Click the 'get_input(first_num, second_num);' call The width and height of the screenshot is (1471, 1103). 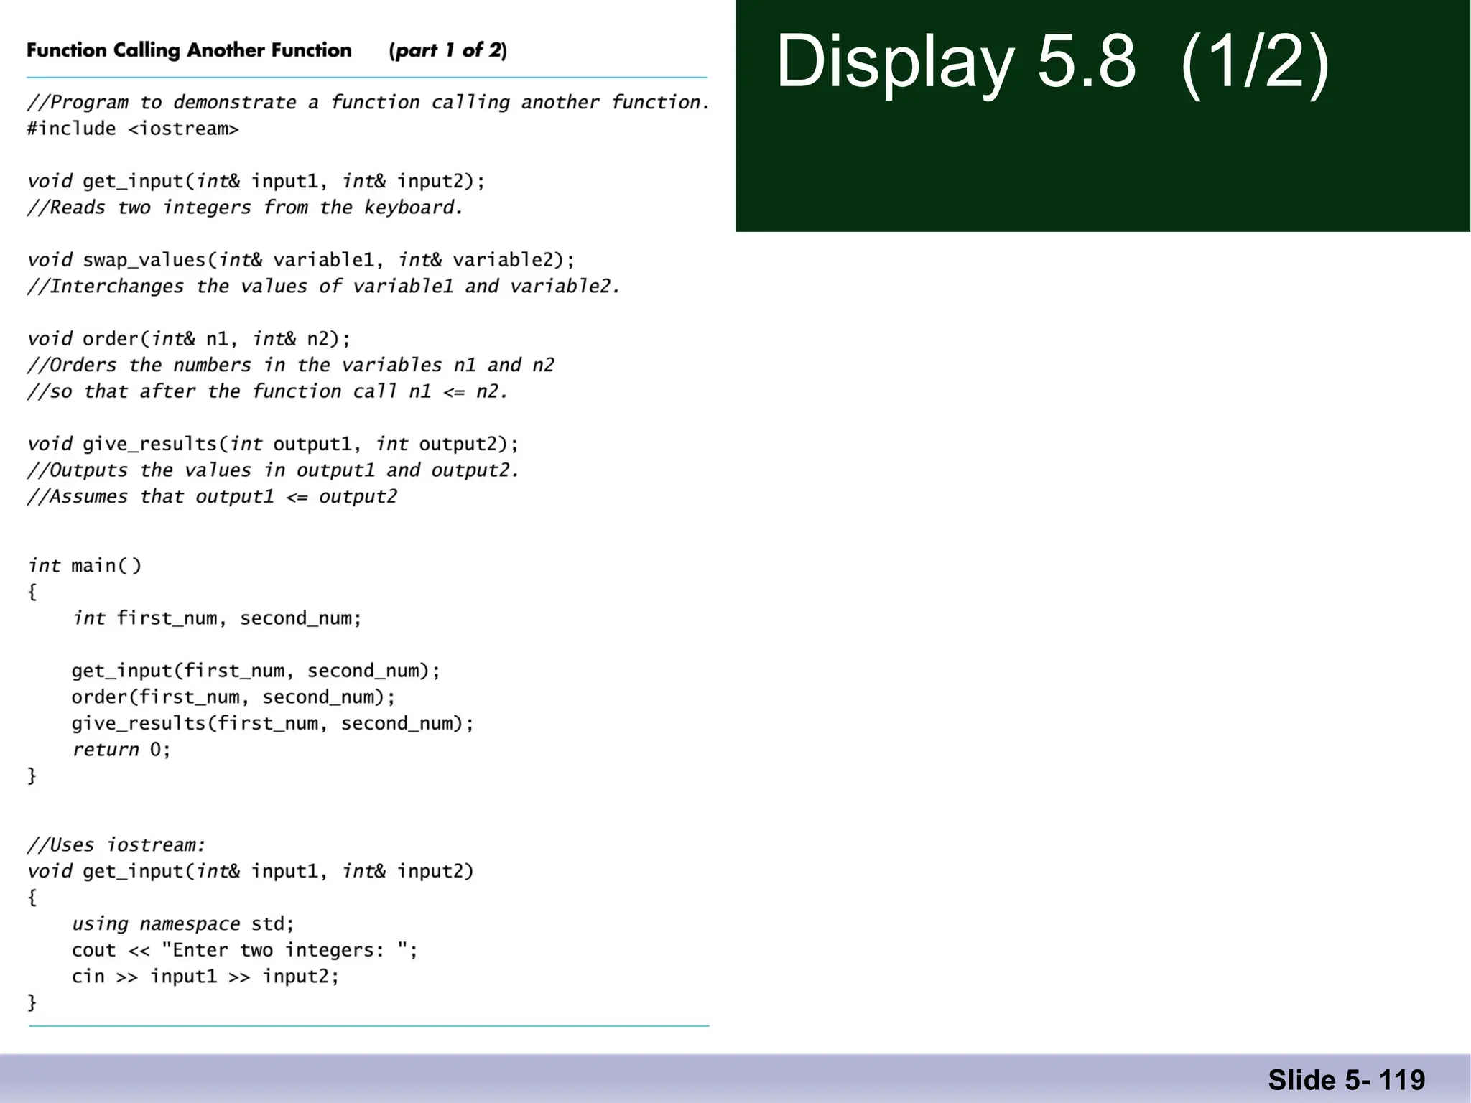tap(256, 671)
